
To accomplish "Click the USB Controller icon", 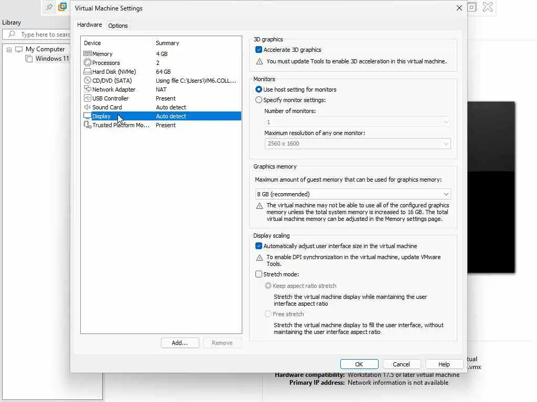I will click(88, 98).
